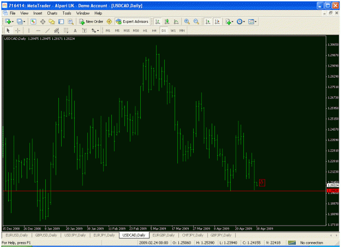The width and height of the screenshot is (341, 247).
Task: Click the Periods clock icon
Action: [240, 21]
